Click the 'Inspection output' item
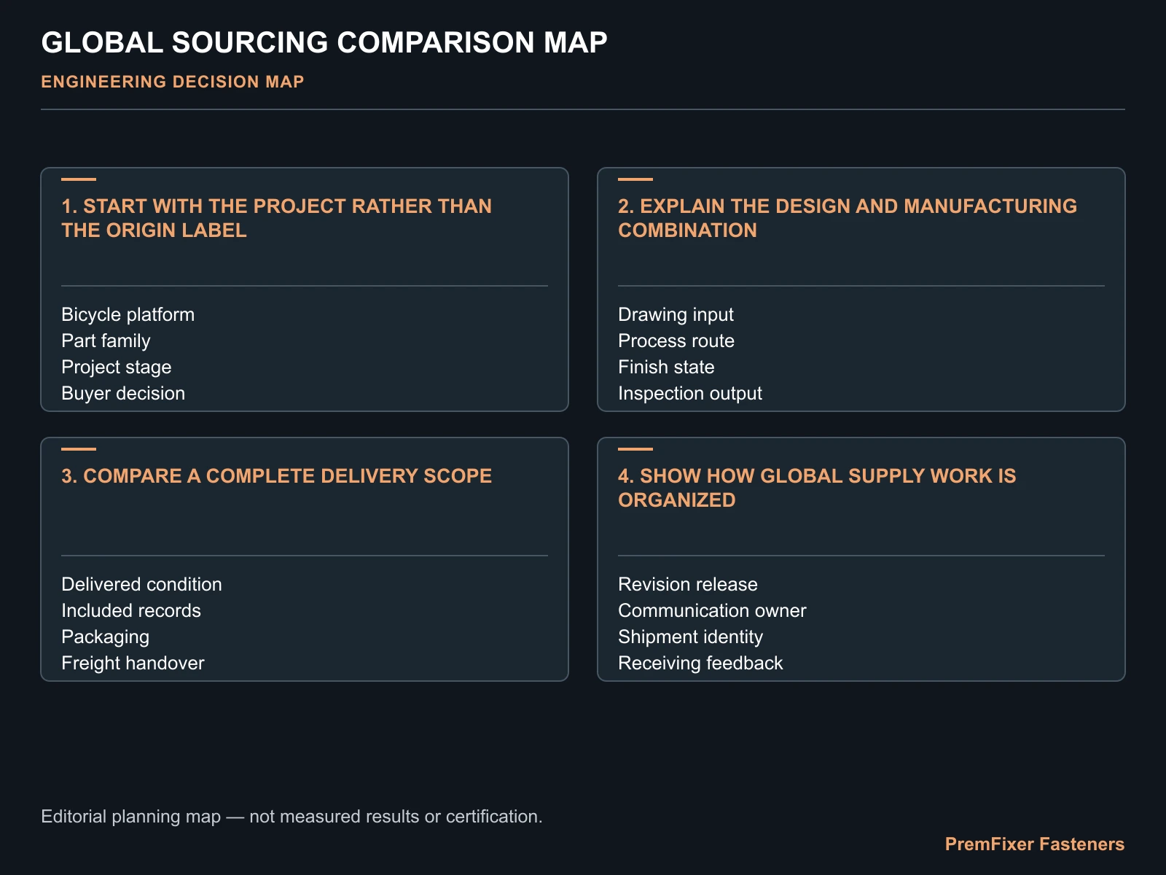Image resolution: width=1166 pixels, height=875 pixels. pos(690,393)
